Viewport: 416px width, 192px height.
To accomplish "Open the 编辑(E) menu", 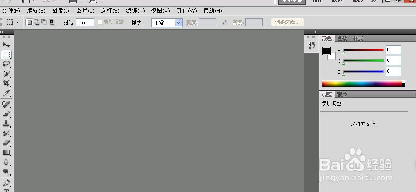I will pyautogui.click(x=36, y=11).
